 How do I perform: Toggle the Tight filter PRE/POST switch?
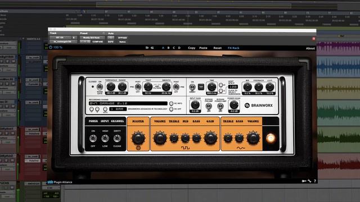138,87
